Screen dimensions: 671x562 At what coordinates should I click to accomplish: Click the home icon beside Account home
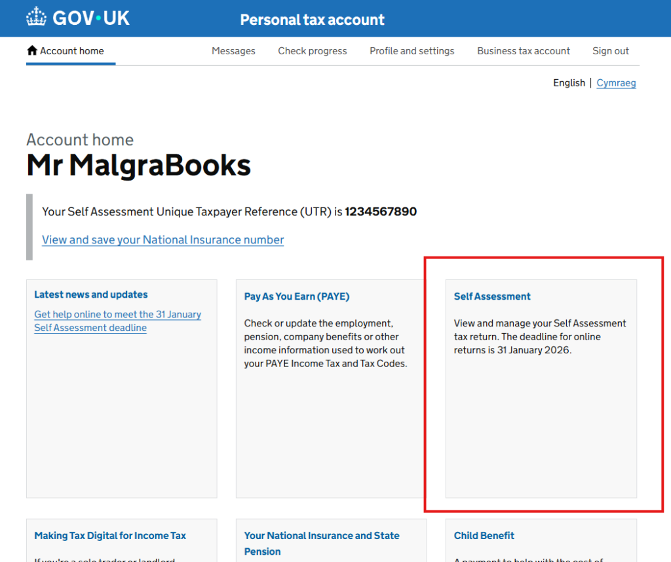coord(32,51)
